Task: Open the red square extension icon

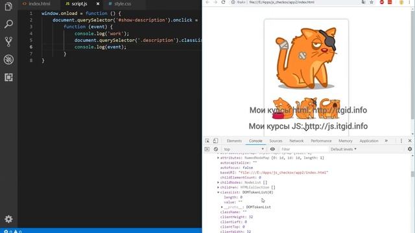Action: click(390, 2)
